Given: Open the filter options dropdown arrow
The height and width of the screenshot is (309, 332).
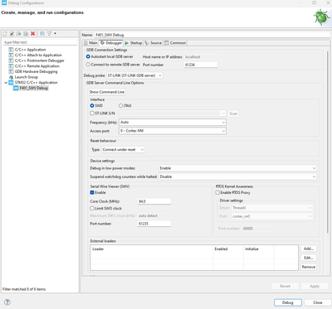Looking at the screenshot, I should pos(55,34).
